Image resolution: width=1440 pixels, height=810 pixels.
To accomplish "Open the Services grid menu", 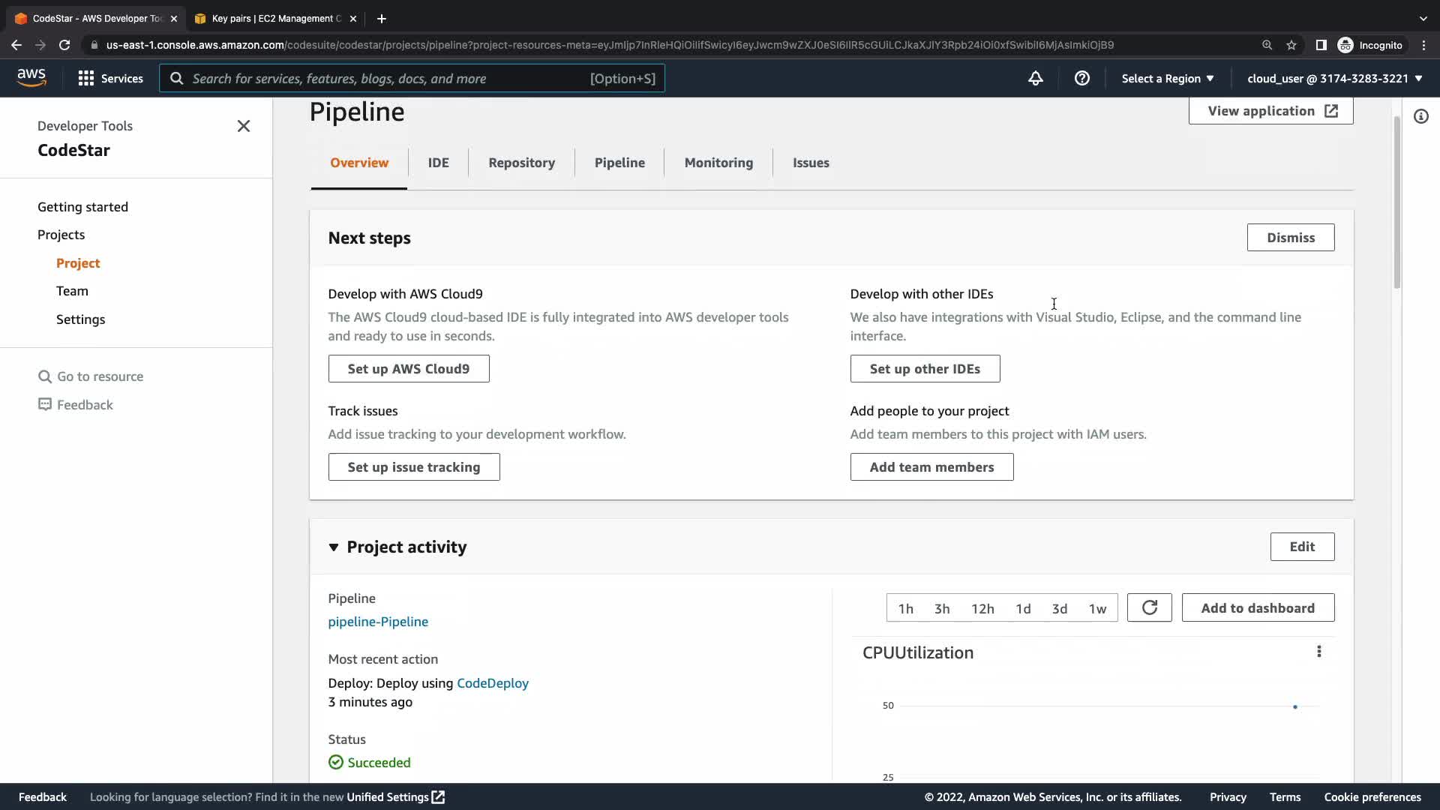I will pyautogui.click(x=110, y=78).
